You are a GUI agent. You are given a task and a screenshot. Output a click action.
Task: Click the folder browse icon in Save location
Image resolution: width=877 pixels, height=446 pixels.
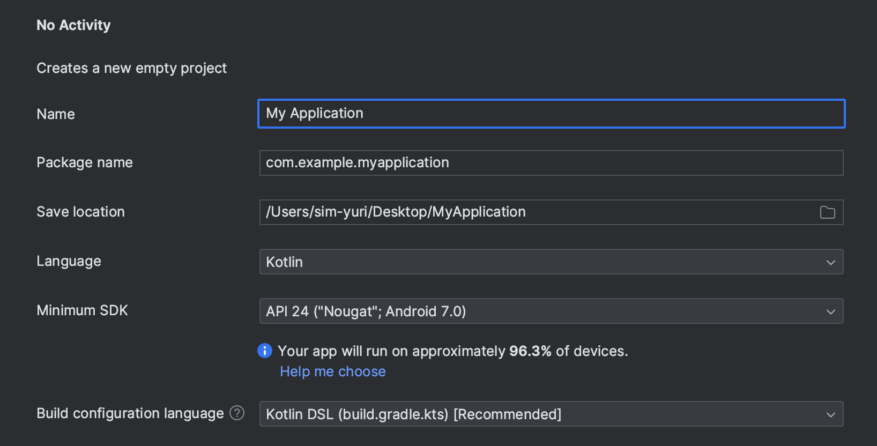pyautogui.click(x=827, y=212)
